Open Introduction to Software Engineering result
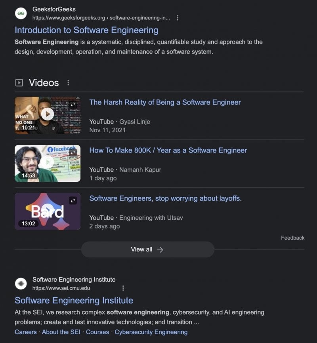The image size is (317, 343). pos(86,30)
